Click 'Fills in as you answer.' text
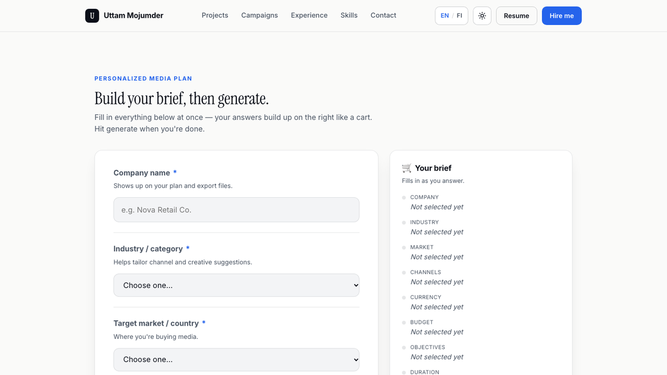 (x=433, y=181)
